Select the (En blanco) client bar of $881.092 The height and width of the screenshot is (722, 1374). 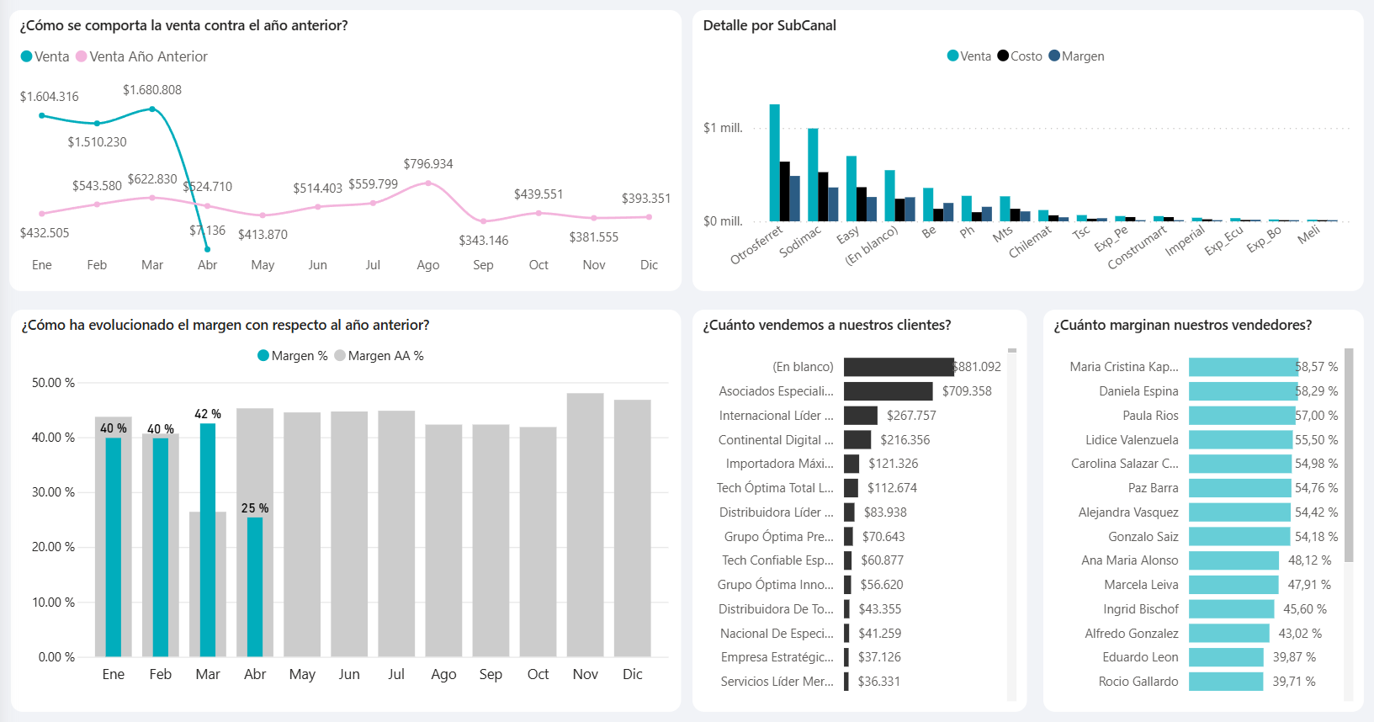pos(899,367)
